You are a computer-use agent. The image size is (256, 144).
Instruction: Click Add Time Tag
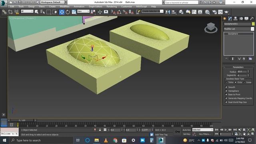161,134
